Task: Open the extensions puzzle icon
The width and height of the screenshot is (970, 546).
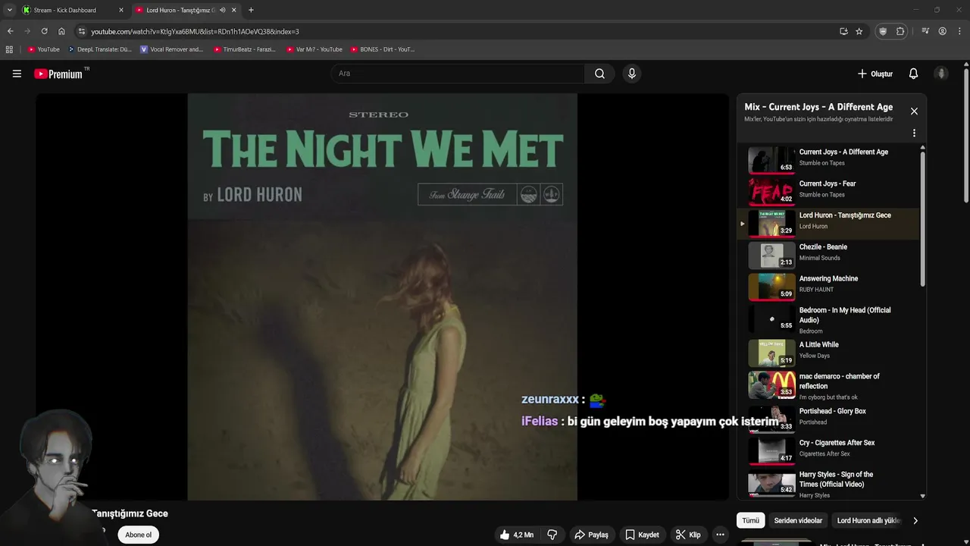Action: click(900, 31)
